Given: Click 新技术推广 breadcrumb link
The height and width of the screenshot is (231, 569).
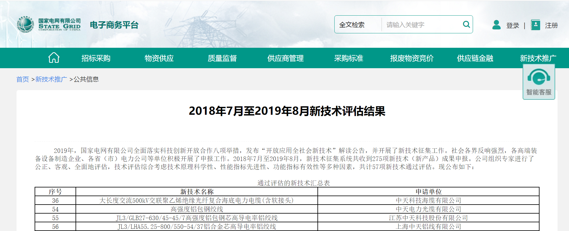Looking at the screenshot, I should coord(51,79).
